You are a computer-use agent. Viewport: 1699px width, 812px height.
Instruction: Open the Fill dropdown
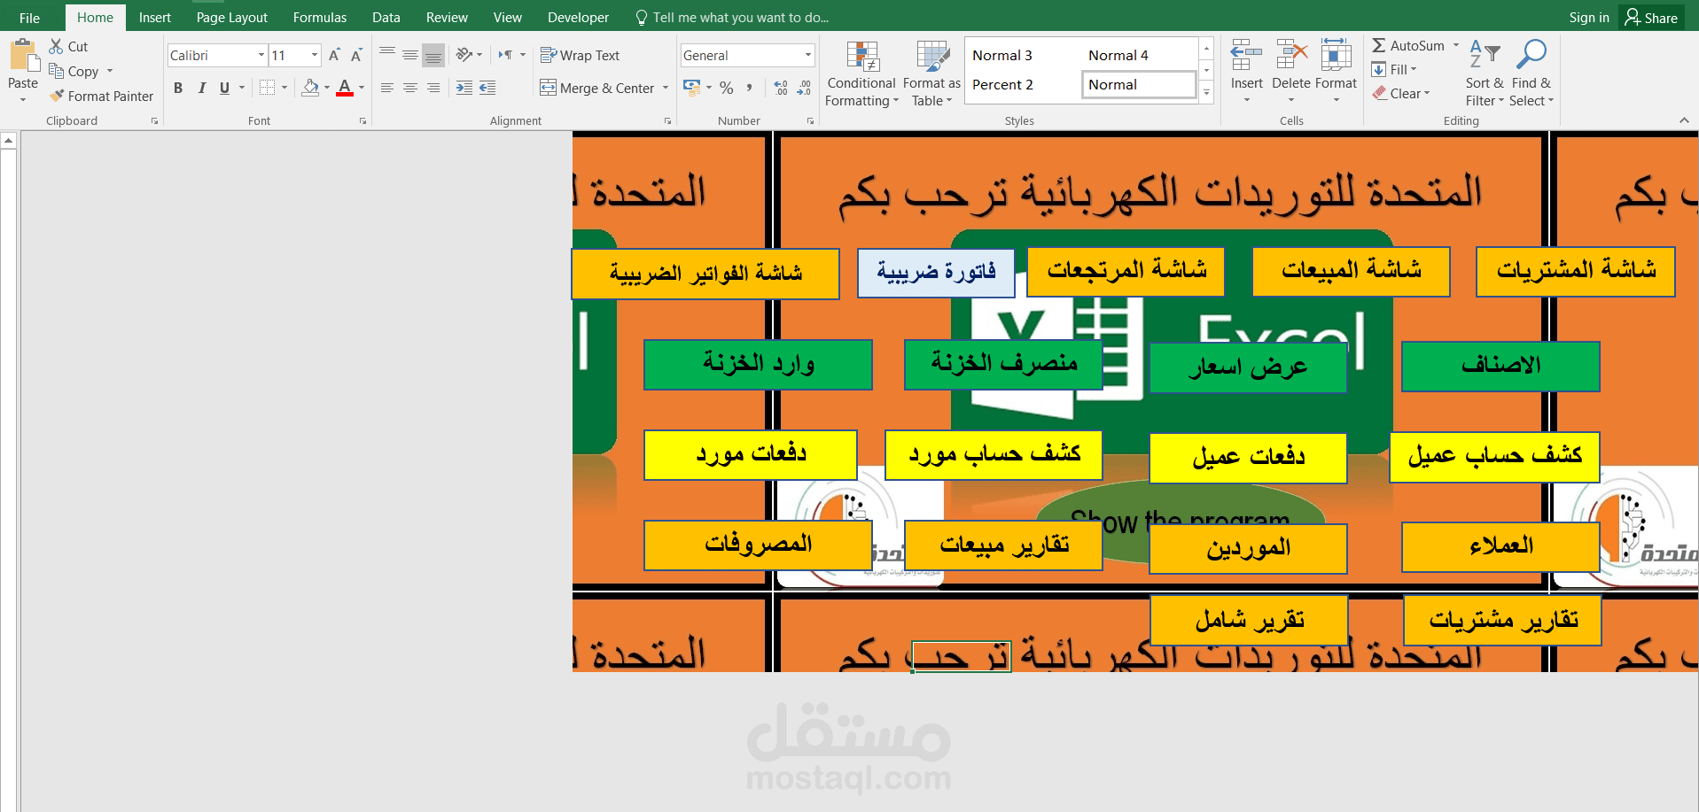1394,69
